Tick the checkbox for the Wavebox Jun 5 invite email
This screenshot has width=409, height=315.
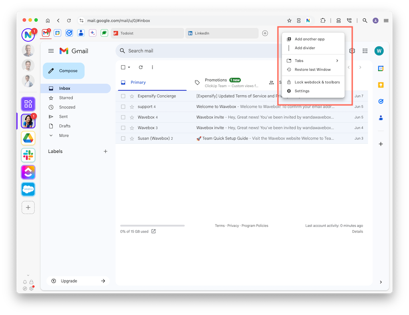(x=123, y=117)
